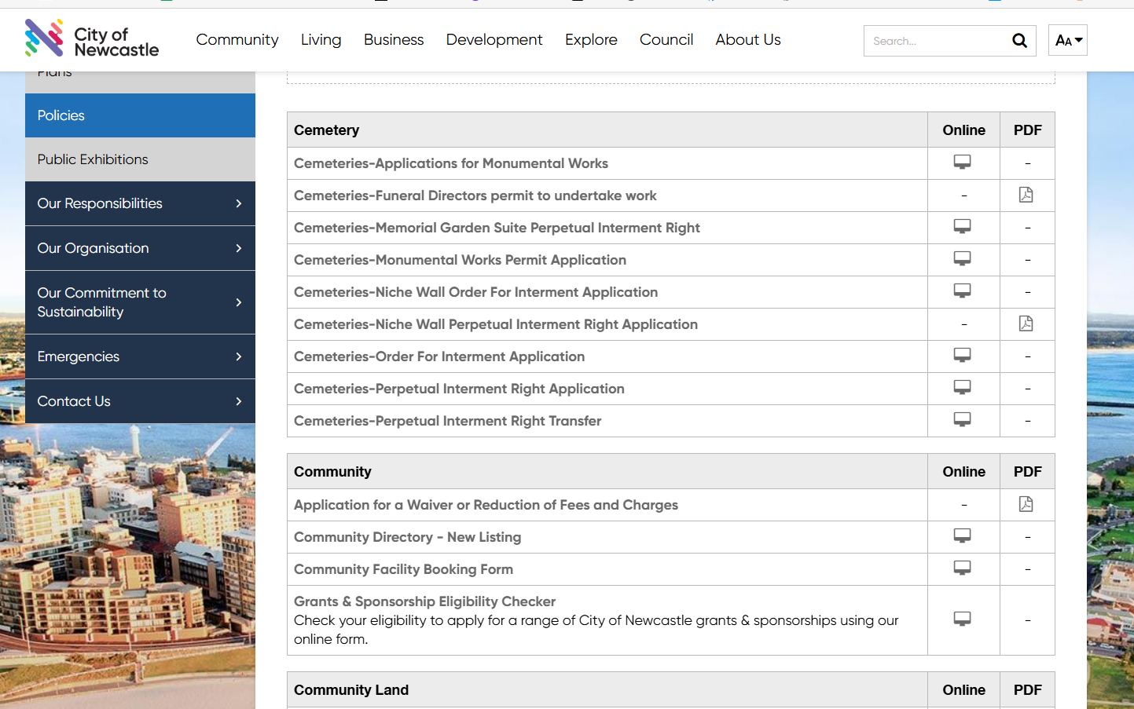Open Grants & Sponsorship Eligibility Checker link

424,601
